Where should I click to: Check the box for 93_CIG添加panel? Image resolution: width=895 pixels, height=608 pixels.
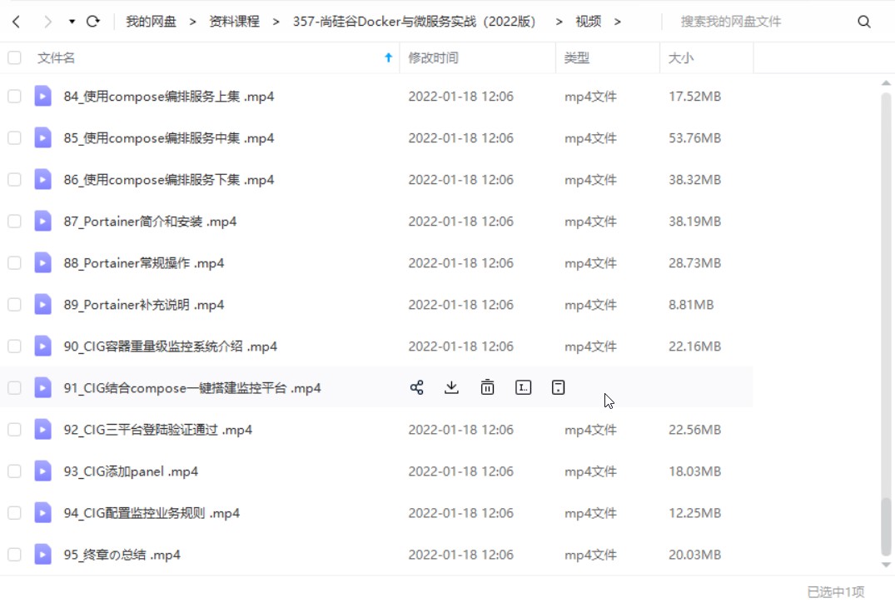tap(14, 471)
